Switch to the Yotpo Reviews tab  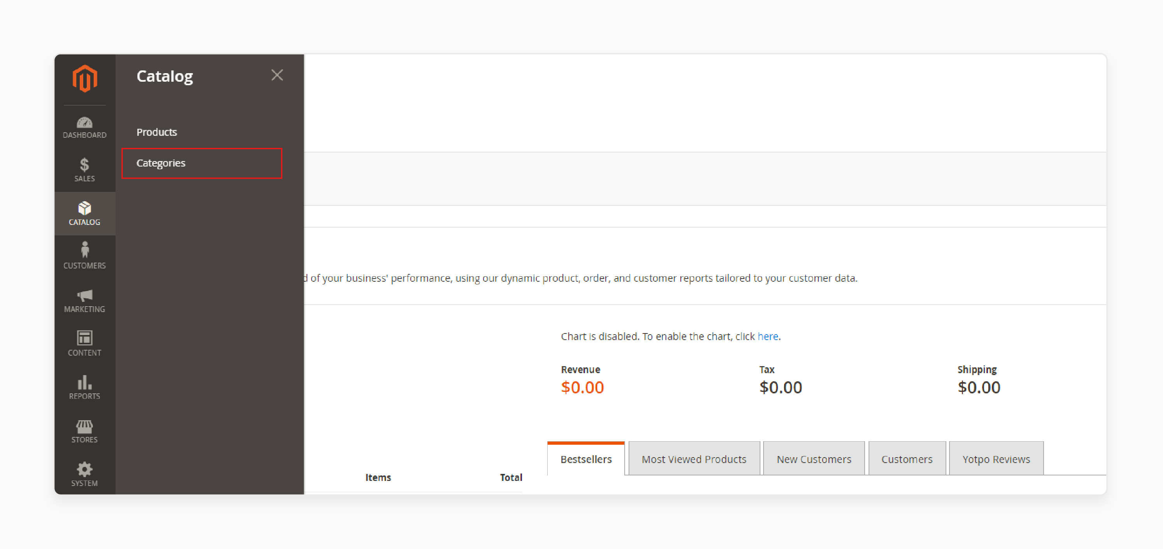pos(996,459)
